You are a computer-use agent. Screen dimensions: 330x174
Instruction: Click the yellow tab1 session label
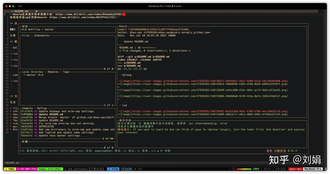10,169
